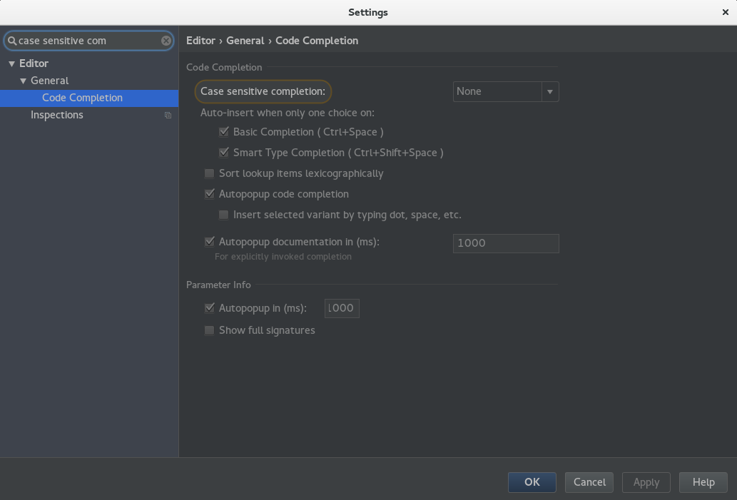Collapse the Editor tree node
This screenshot has width=737, height=500.
click(x=11, y=63)
